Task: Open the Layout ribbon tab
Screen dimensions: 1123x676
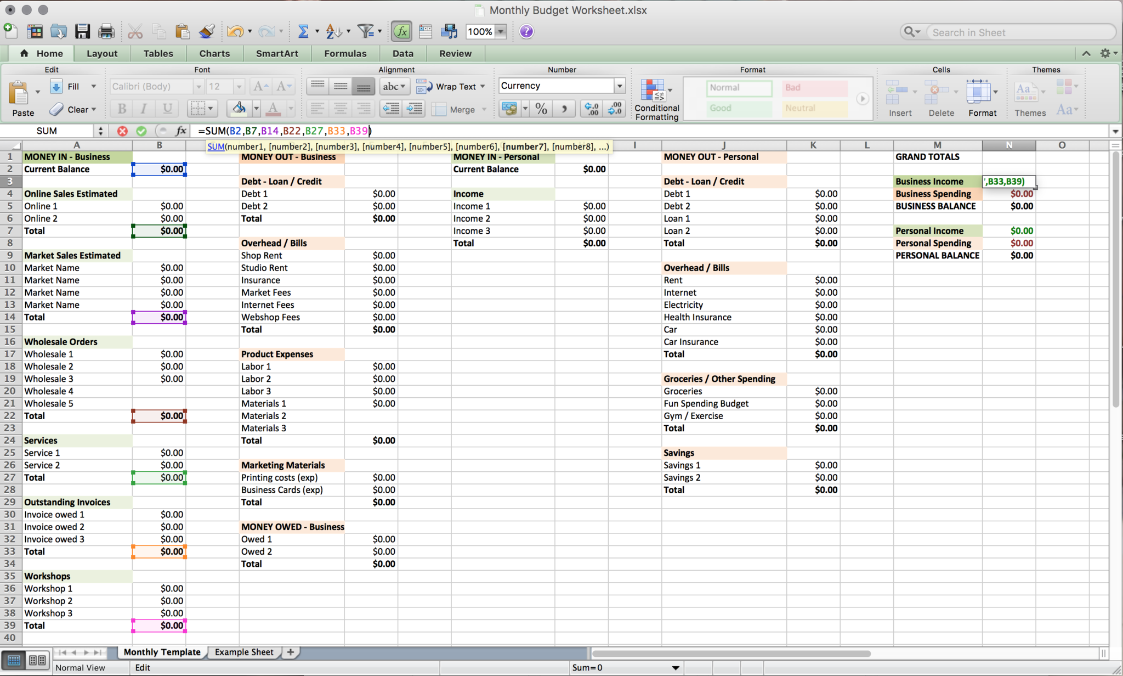Action: tap(102, 53)
